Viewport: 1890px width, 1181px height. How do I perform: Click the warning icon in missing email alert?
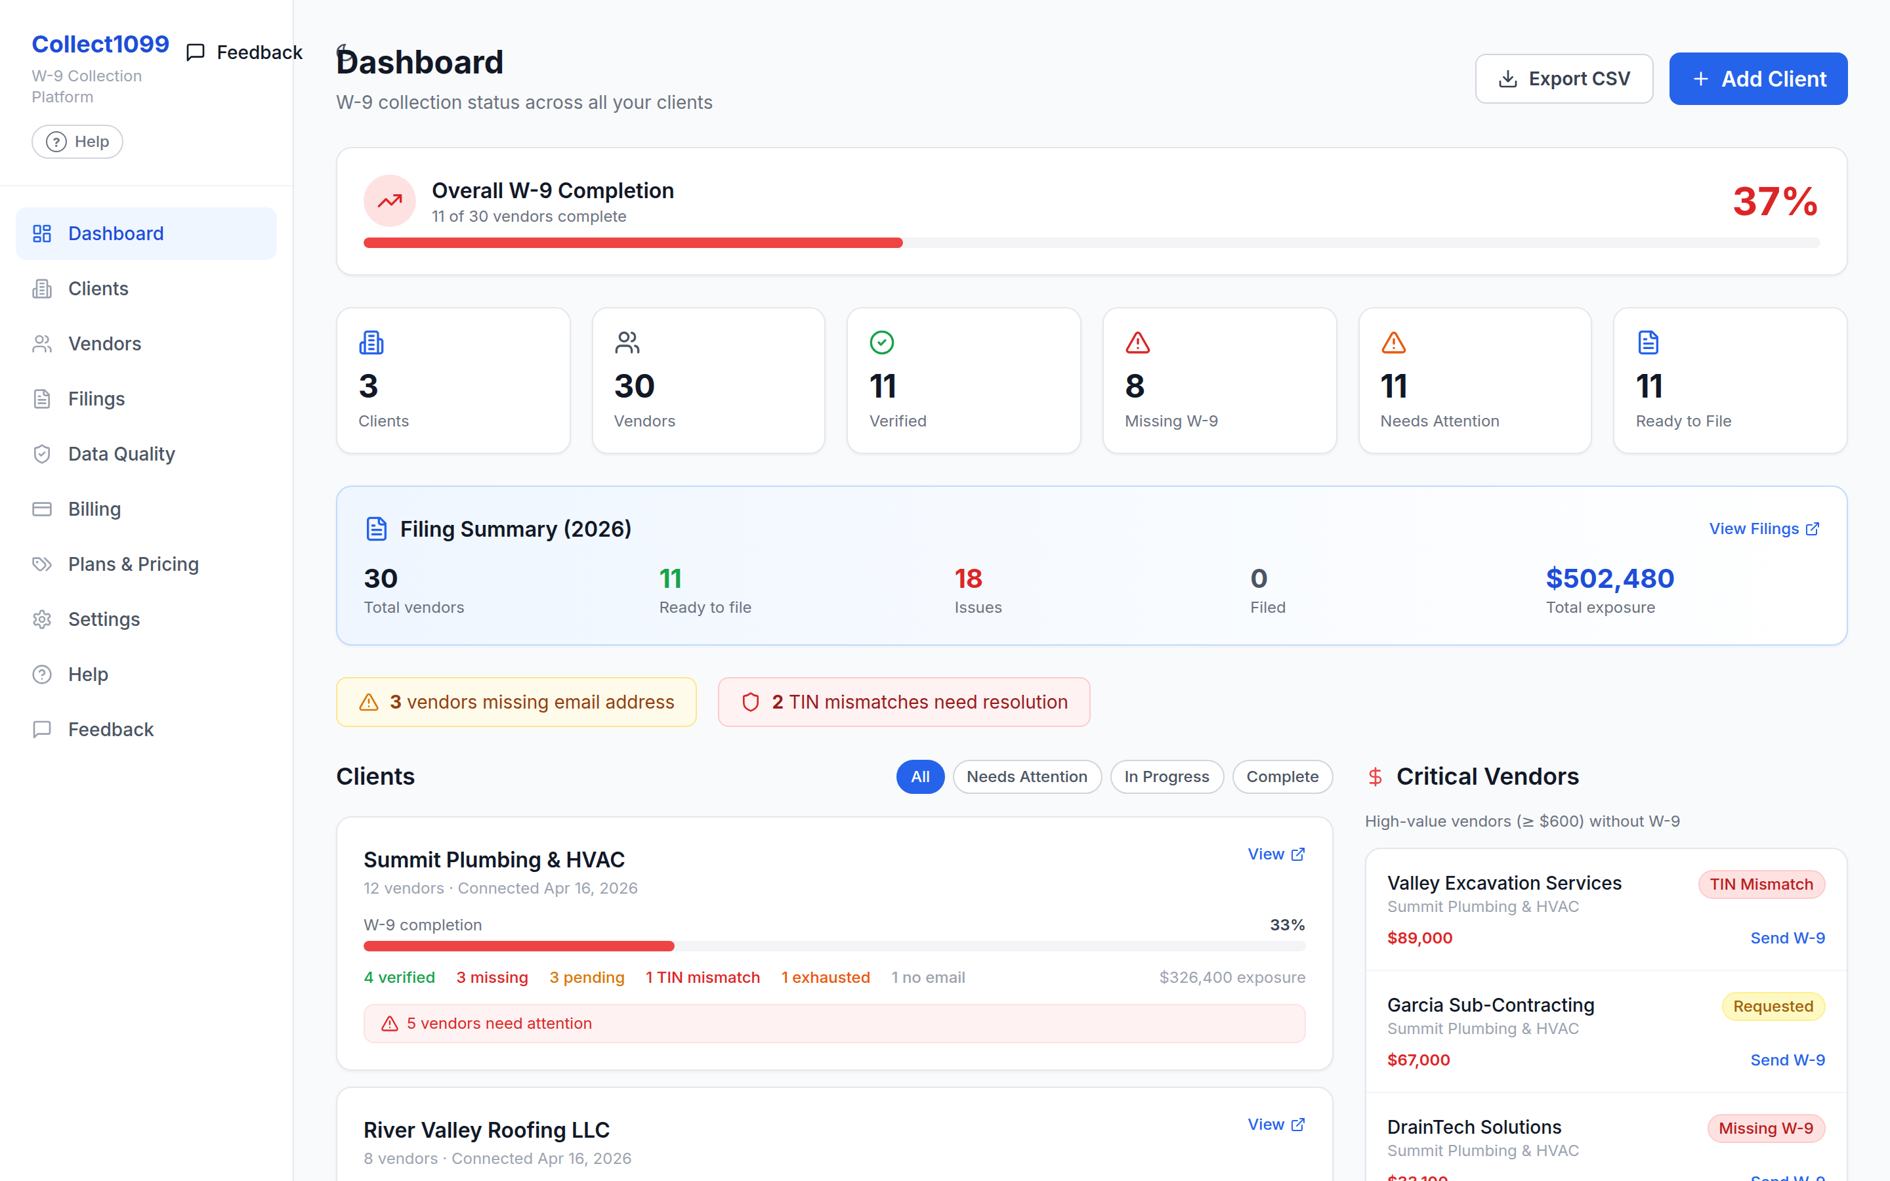pyautogui.click(x=369, y=702)
